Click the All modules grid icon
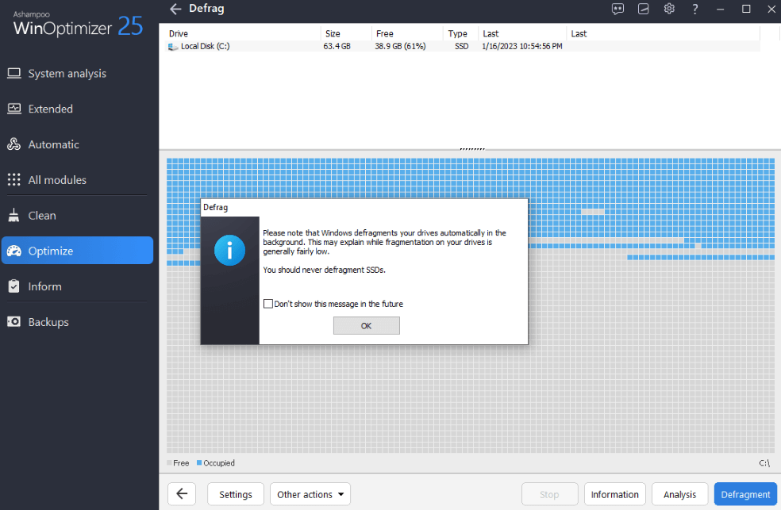Image resolution: width=781 pixels, height=510 pixels. [14, 179]
